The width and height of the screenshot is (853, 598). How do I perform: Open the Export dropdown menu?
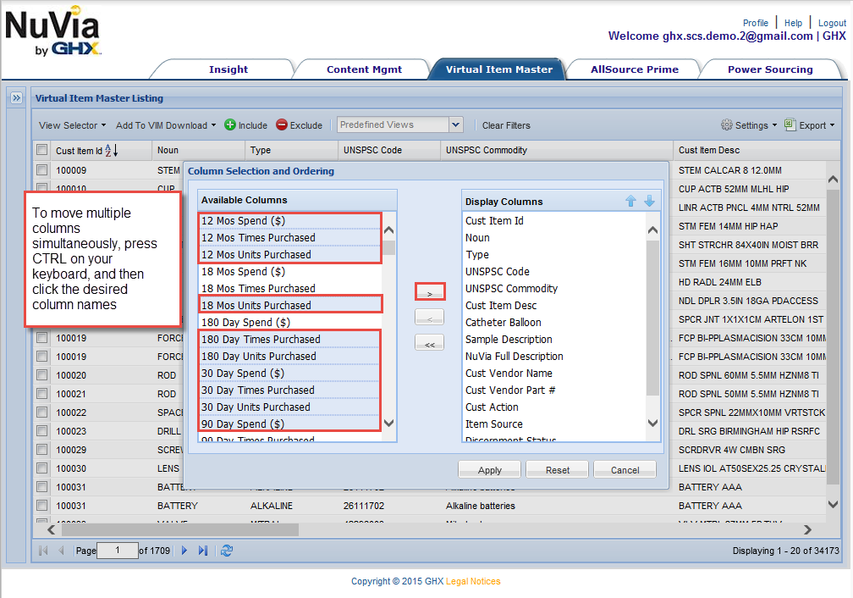tap(810, 125)
